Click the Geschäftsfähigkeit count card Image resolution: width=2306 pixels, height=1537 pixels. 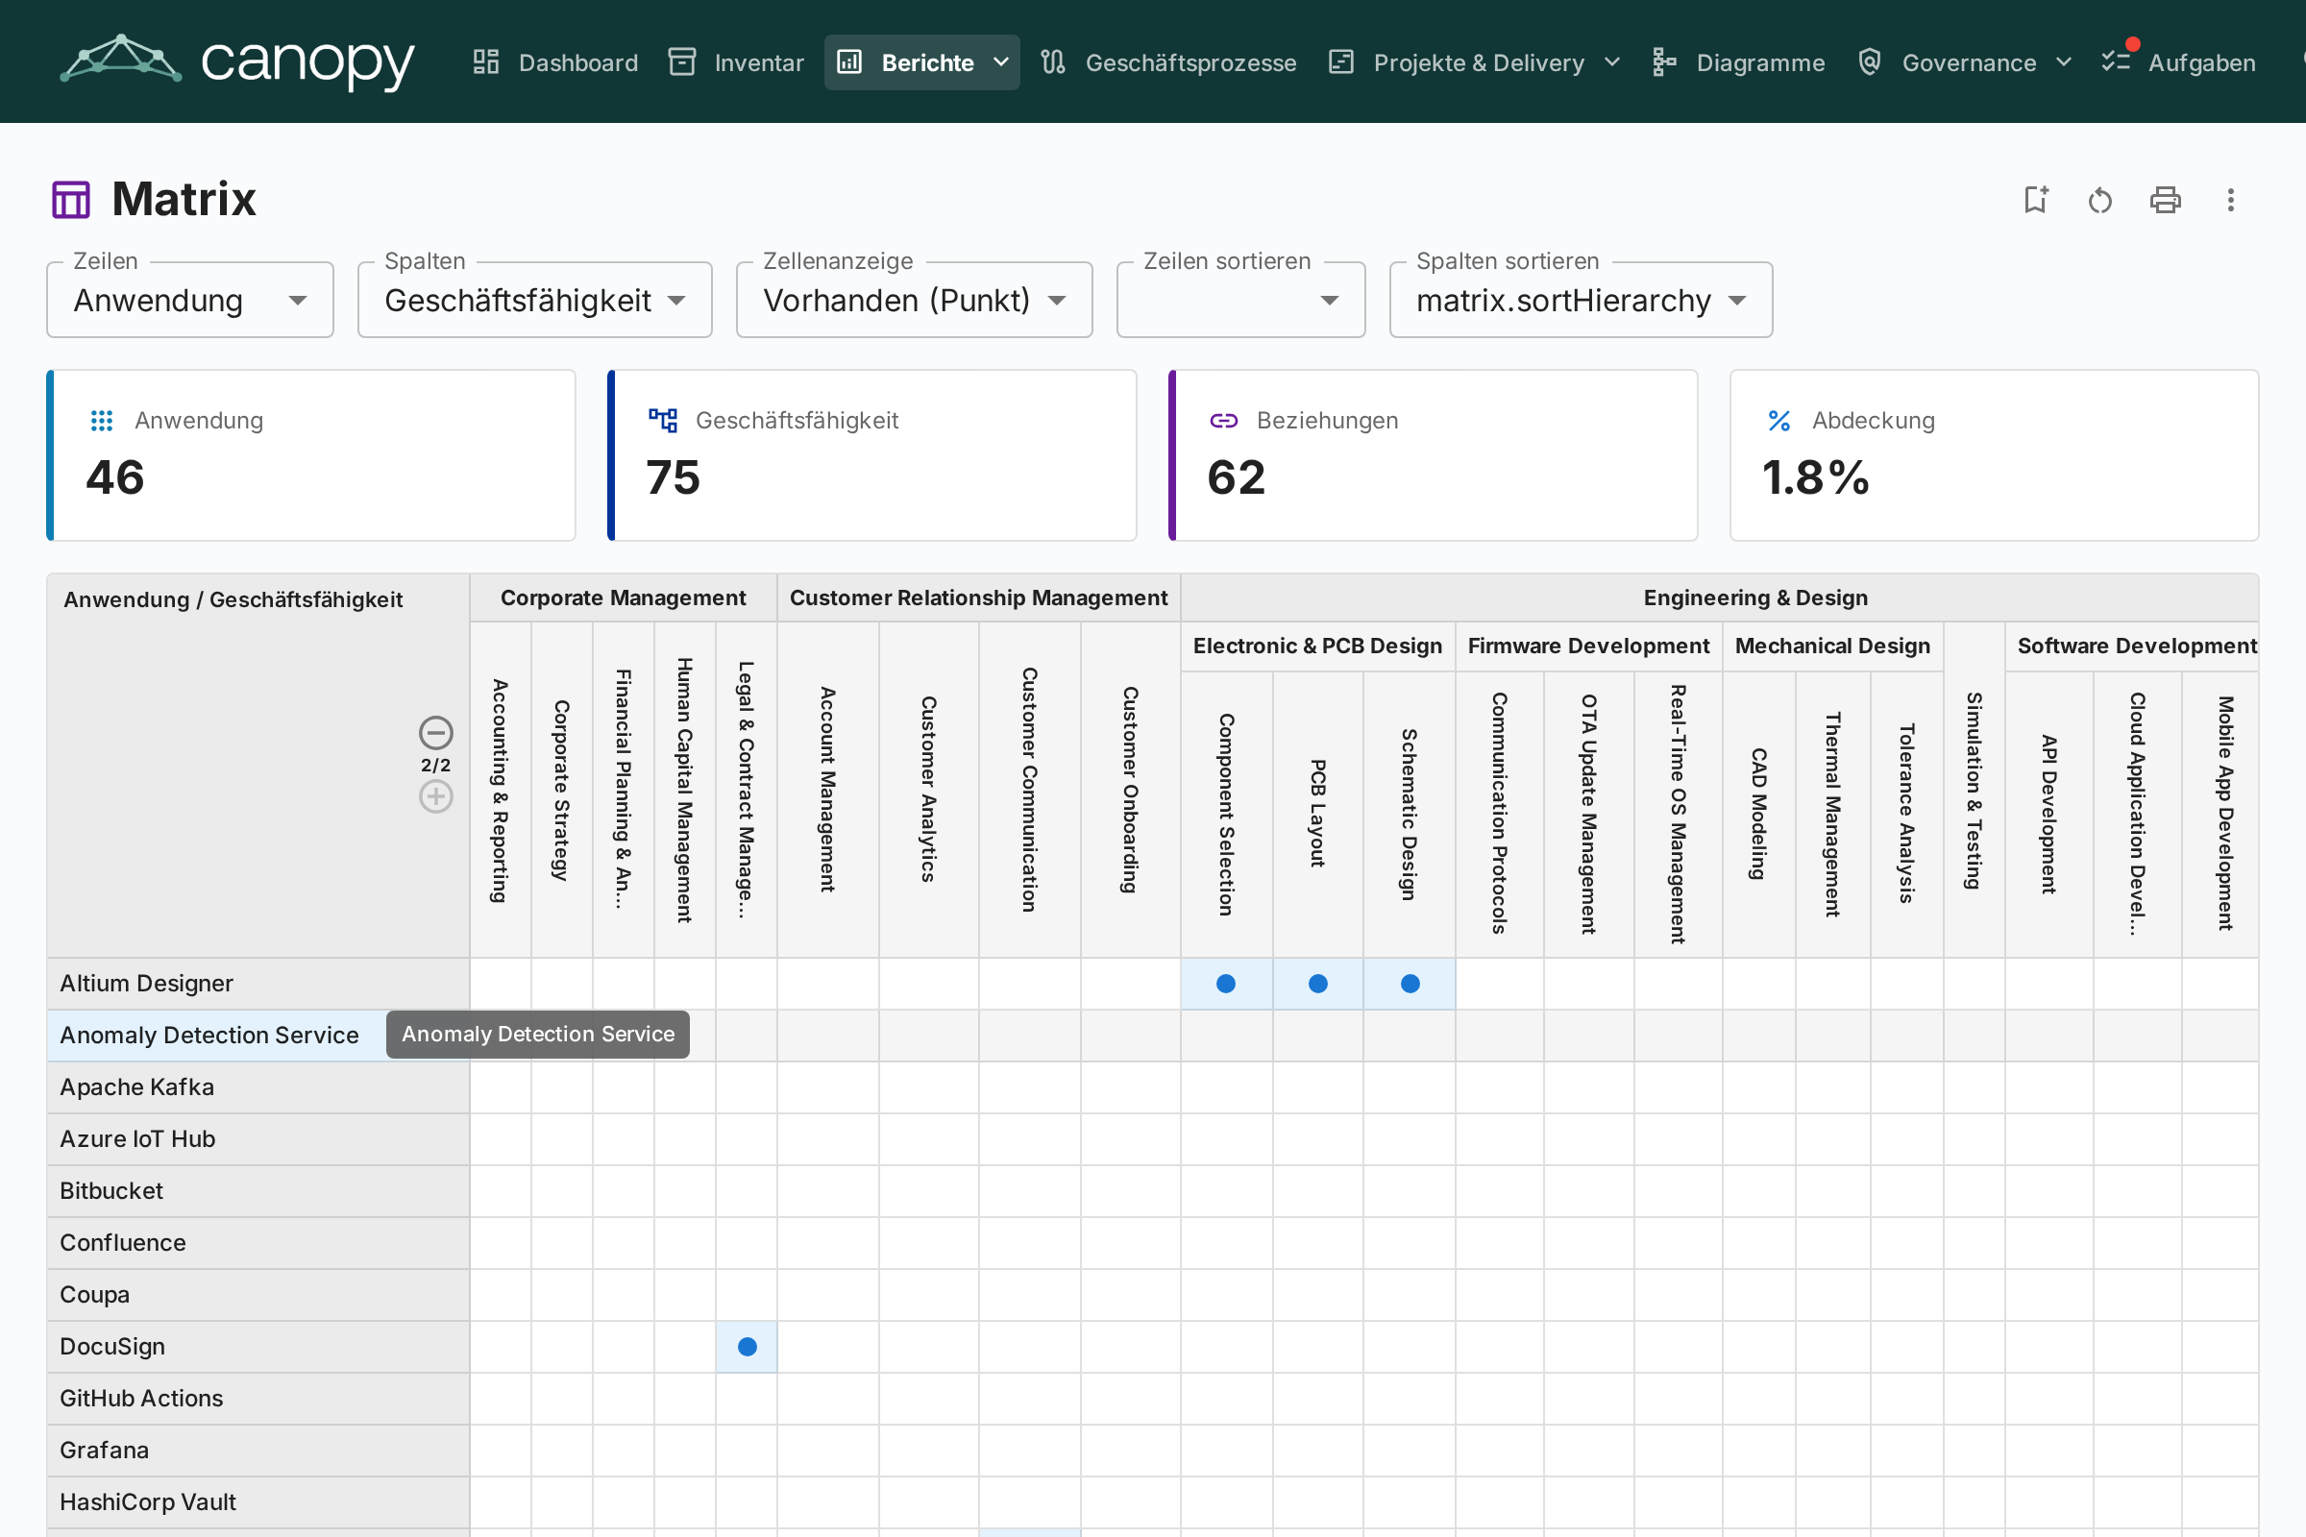[872, 455]
